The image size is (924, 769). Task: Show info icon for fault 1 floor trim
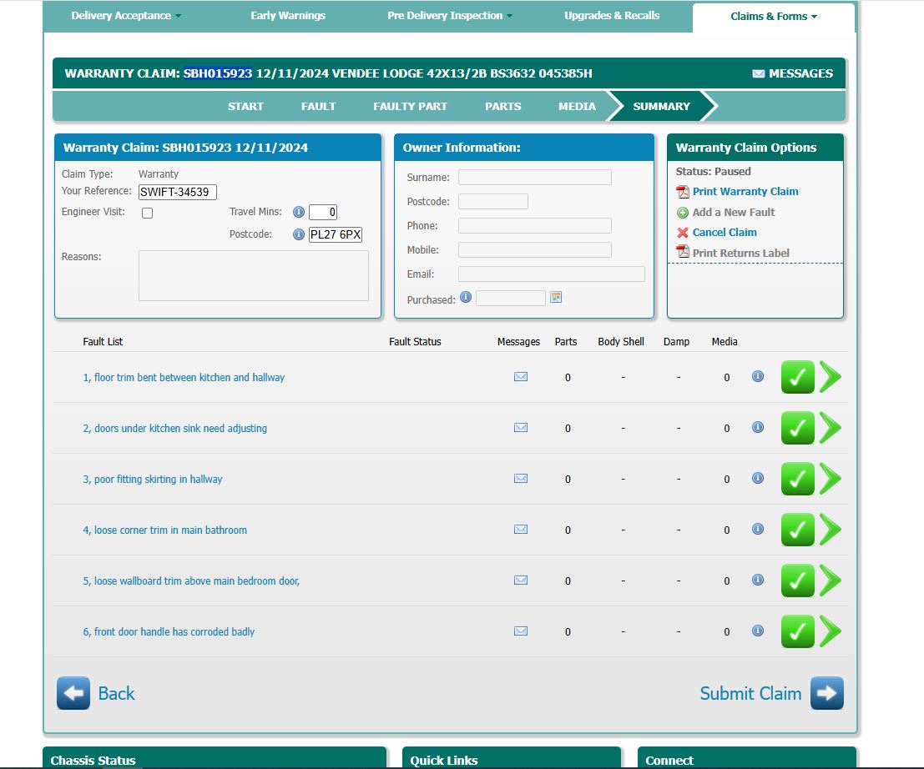click(758, 376)
